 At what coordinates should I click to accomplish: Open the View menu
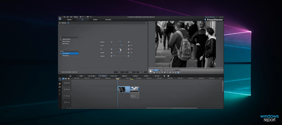coord(71,17)
